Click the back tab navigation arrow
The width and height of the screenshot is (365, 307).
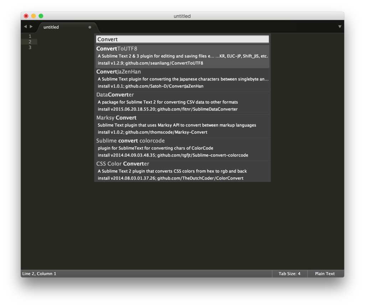click(25, 26)
